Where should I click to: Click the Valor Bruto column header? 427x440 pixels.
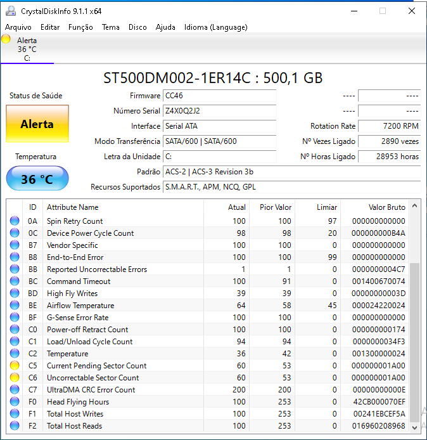[375, 207]
